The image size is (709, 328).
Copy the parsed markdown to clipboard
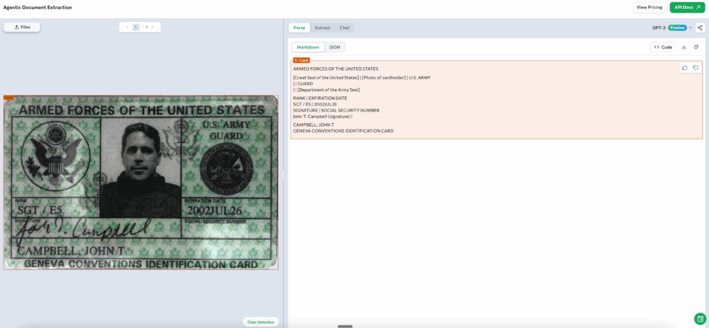click(696, 47)
